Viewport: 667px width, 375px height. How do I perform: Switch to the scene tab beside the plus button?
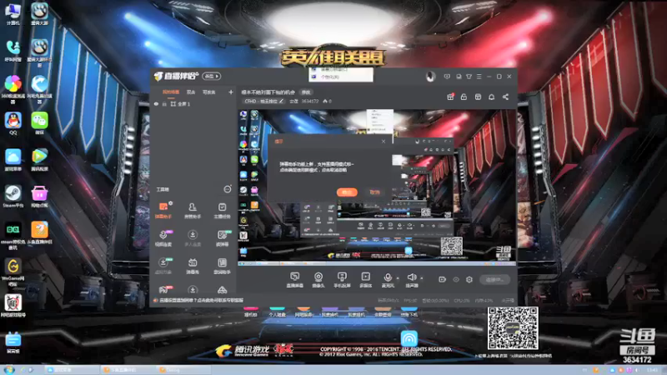click(x=208, y=92)
